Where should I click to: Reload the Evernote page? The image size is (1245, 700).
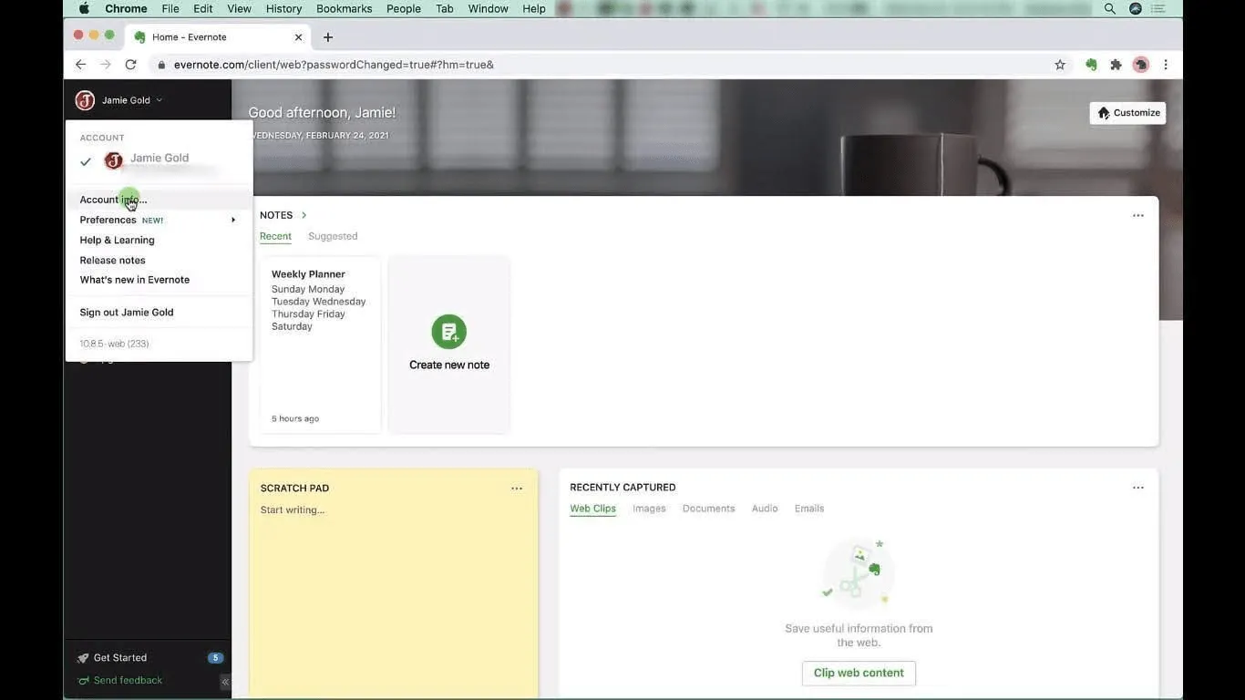(x=130, y=65)
